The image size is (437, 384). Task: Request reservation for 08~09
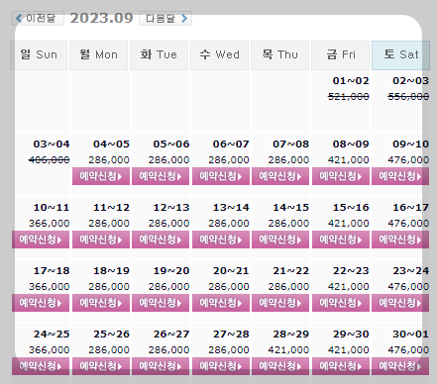(341, 176)
